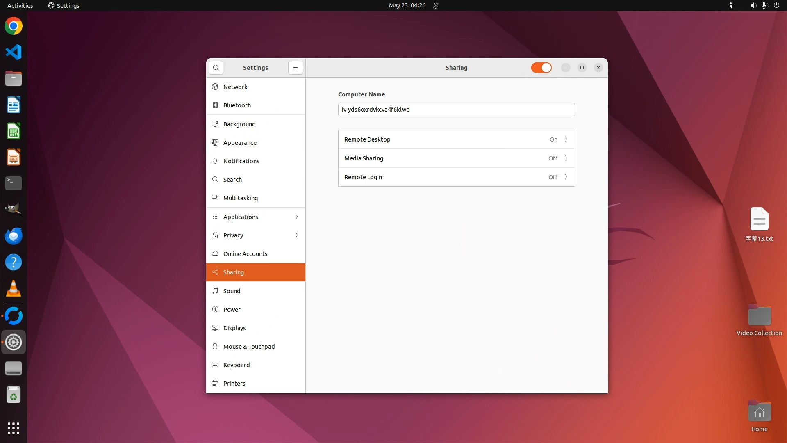787x443 pixels.
Task: Click the Computer Name text field
Action: pos(456,110)
